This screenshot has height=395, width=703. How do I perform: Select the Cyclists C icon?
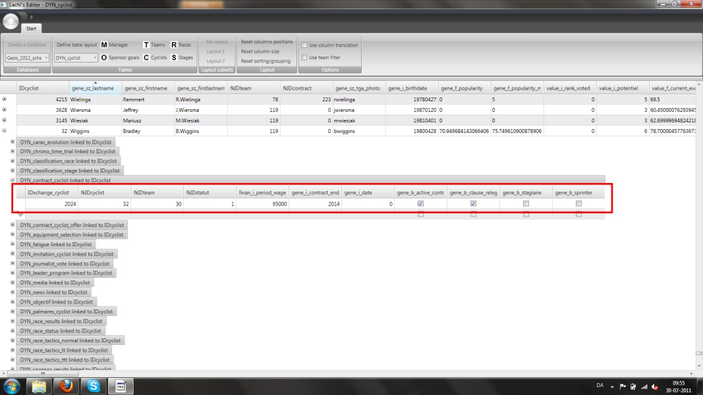pyautogui.click(x=146, y=57)
